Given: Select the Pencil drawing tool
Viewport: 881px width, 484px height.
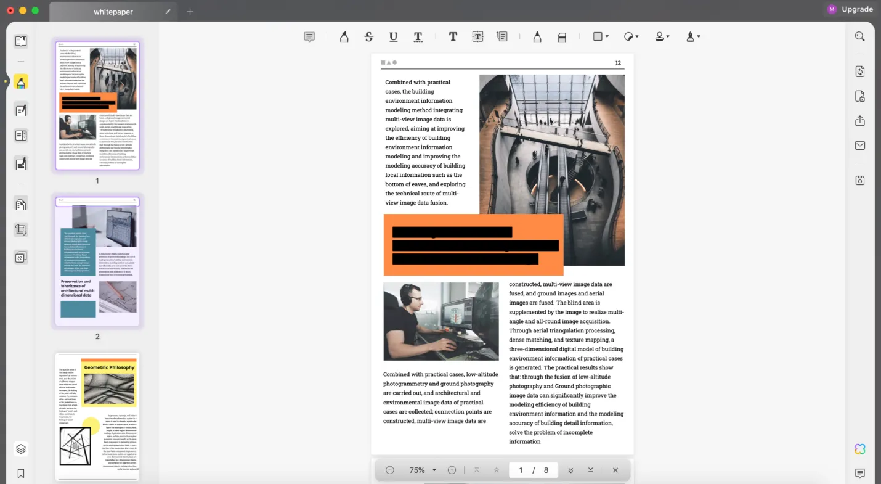Looking at the screenshot, I should tap(537, 36).
